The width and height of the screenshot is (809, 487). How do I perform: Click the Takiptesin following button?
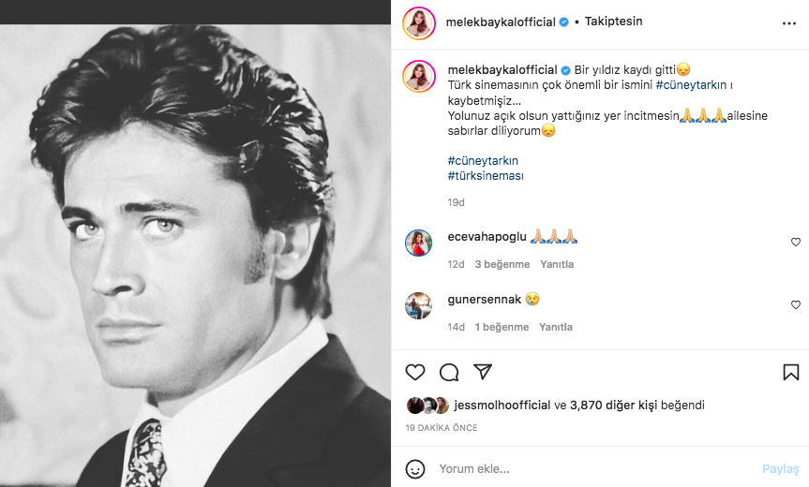tap(613, 22)
